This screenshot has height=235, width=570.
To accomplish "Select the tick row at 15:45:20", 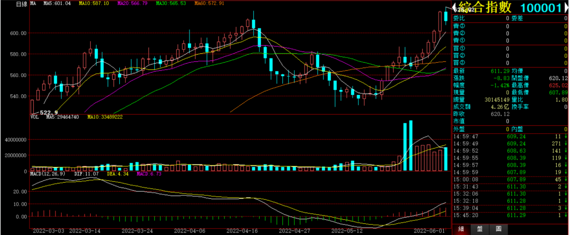I will (510, 216).
